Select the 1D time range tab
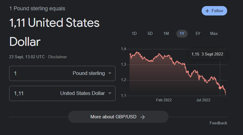The height and width of the screenshot is (135, 243). pos(134,34)
